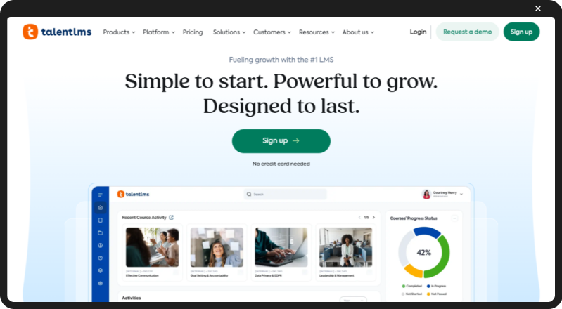Open the Pricing page
562x309 pixels.
(x=193, y=32)
